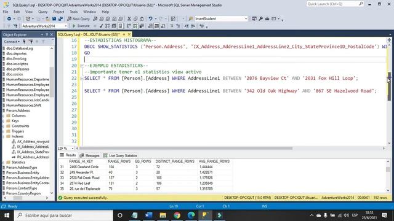Click the Copy icon in toolbar
Viewport: 394px width, 221px height.
[x=135, y=19]
